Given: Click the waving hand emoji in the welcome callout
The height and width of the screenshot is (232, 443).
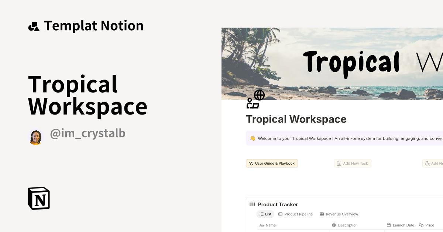Looking at the screenshot, I should click(253, 138).
